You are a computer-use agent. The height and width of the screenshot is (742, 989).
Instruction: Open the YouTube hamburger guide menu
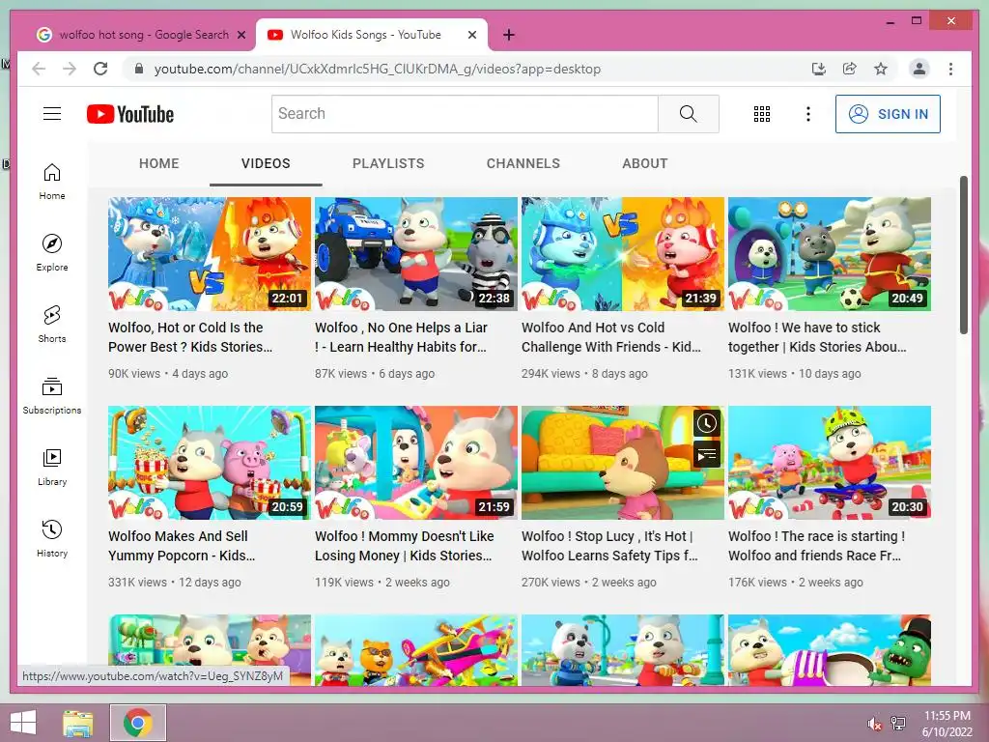pos(52,114)
